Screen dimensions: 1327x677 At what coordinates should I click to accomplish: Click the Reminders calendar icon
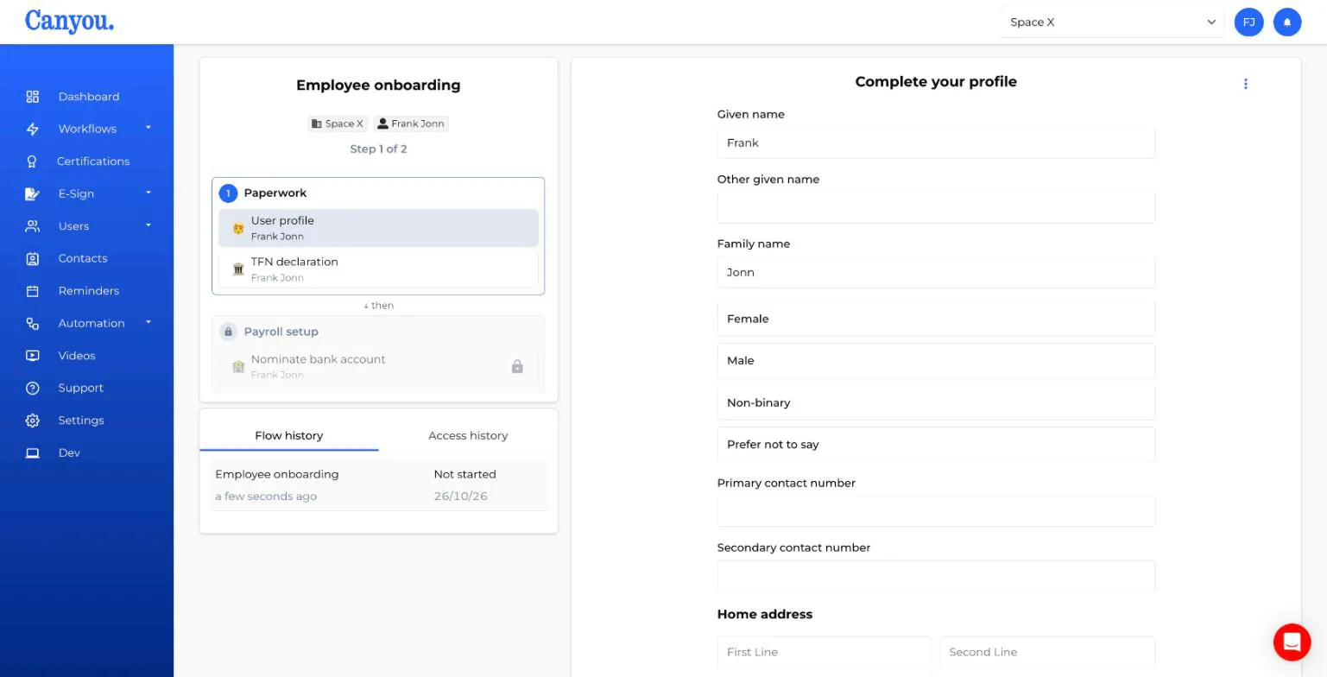[33, 291]
